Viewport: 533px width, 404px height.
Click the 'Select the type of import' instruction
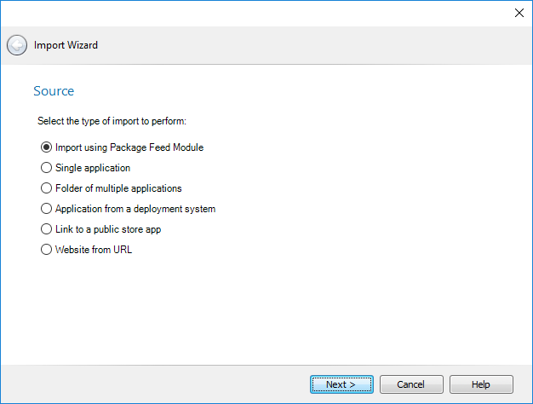[112, 122]
